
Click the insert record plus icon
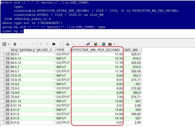tap(21, 44)
